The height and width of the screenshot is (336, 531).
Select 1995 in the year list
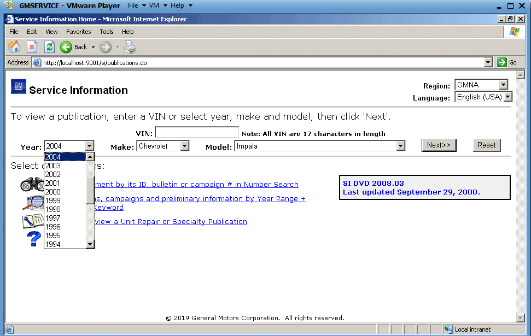coord(65,235)
